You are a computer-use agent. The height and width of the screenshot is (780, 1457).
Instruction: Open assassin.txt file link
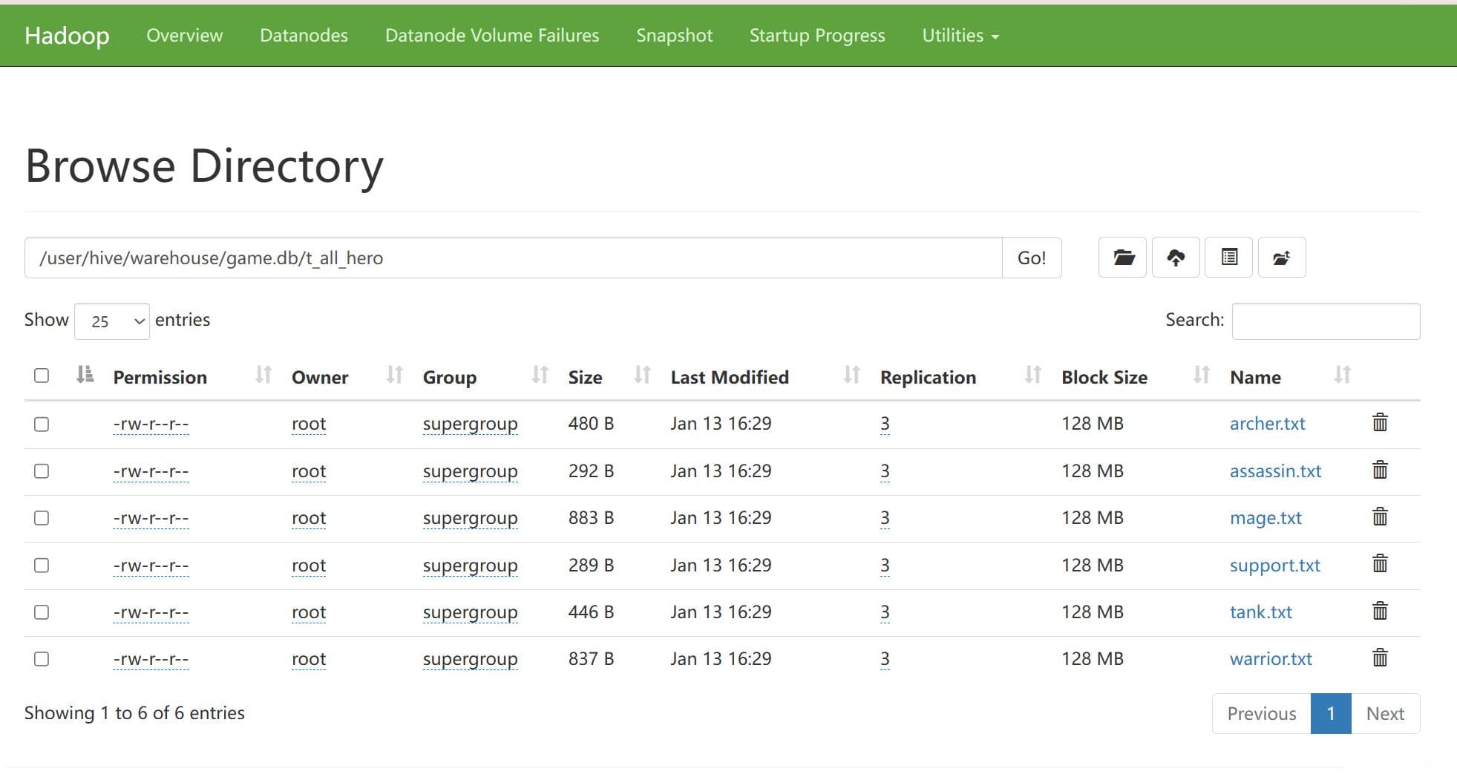click(x=1275, y=471)
